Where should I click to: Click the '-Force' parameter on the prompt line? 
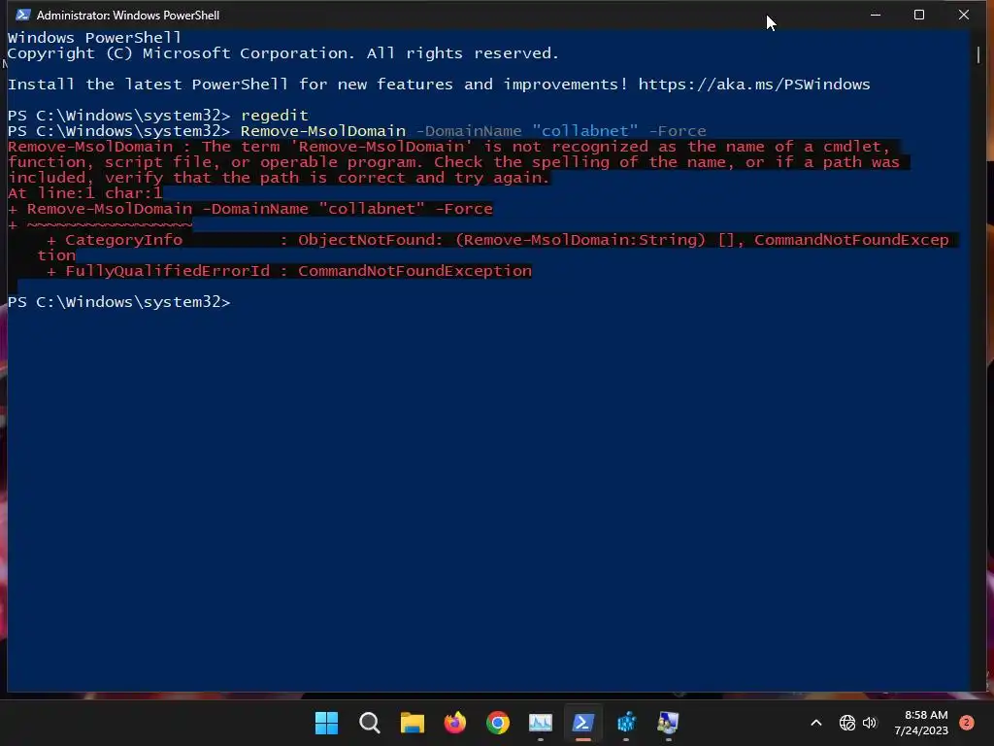[678, 131]
